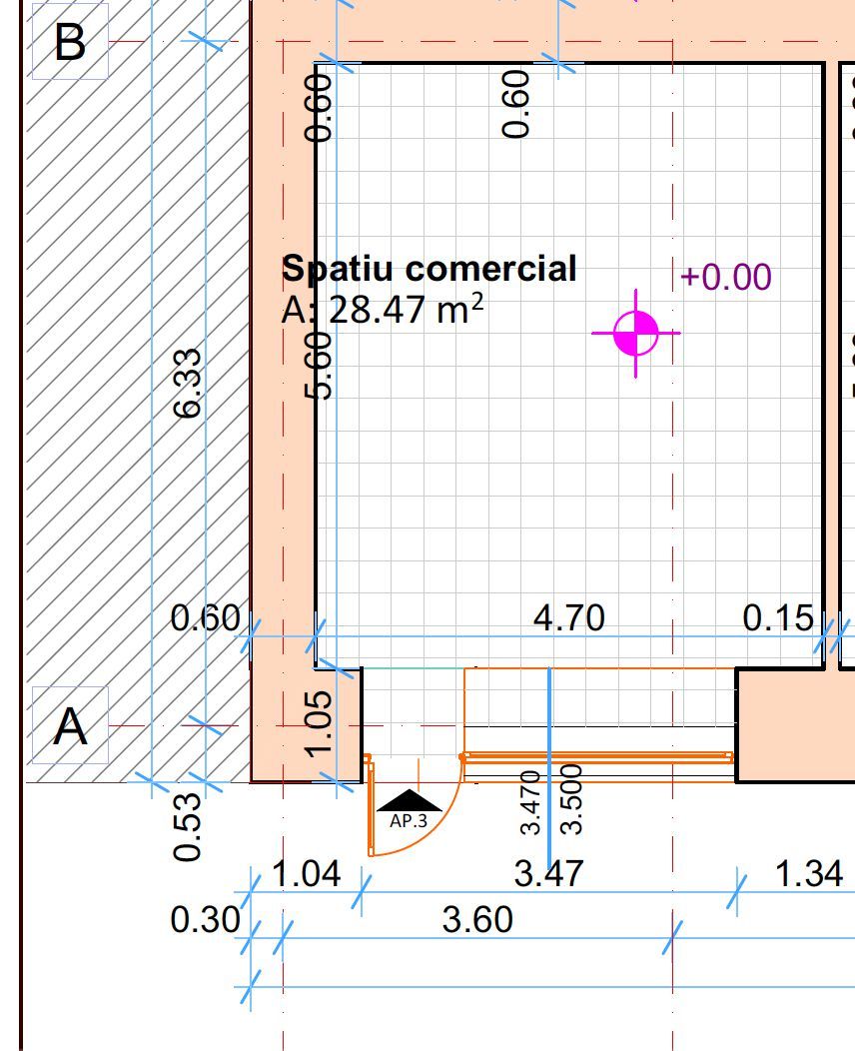The image size is (855, 1051).
Task: Click the +0.00 elevation marker
Action: (724, 276)
